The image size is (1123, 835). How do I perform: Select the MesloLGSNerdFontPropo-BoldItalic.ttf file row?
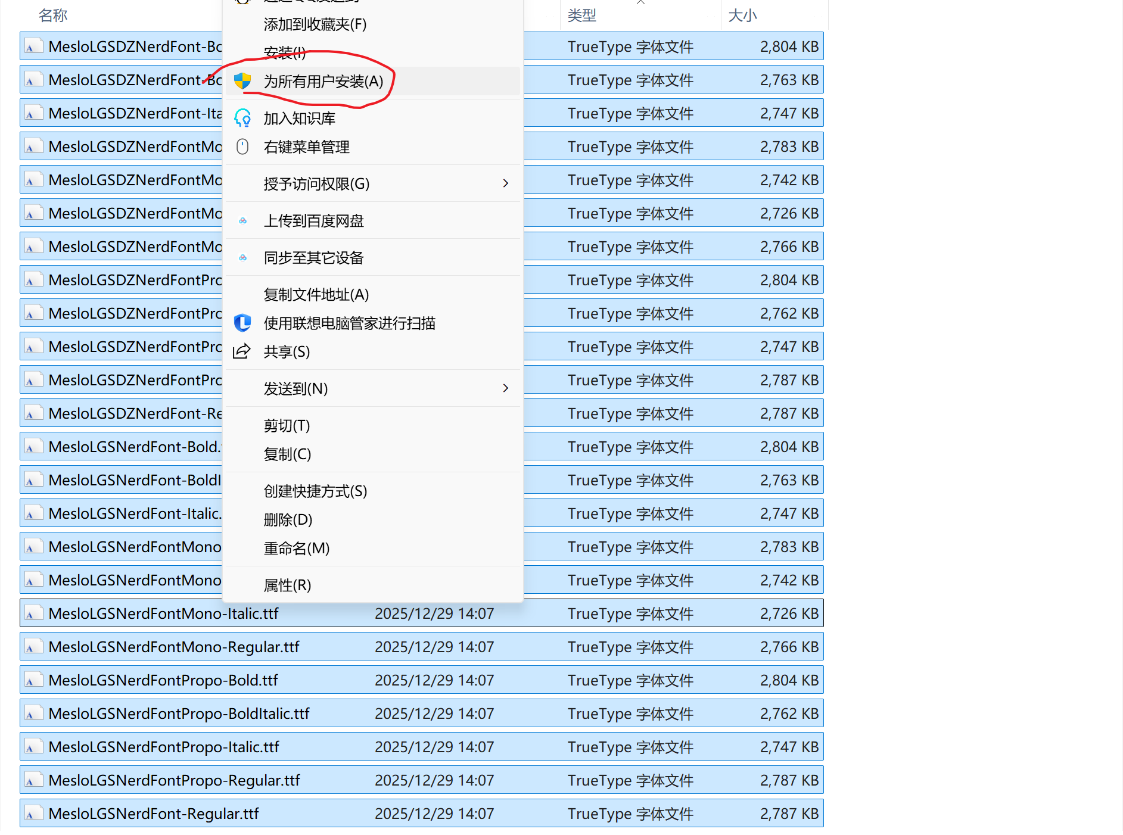point(179,714)
